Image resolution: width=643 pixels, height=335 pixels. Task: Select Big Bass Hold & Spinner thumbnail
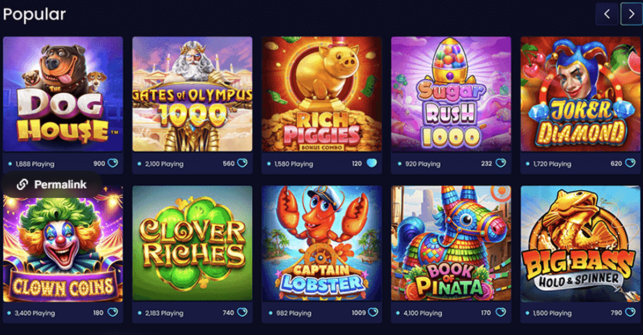[580, 244]
